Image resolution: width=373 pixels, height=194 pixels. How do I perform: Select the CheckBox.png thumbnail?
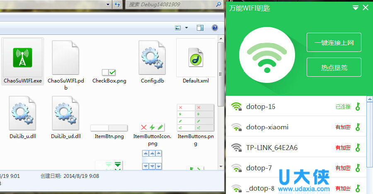(x=109, y=72)
